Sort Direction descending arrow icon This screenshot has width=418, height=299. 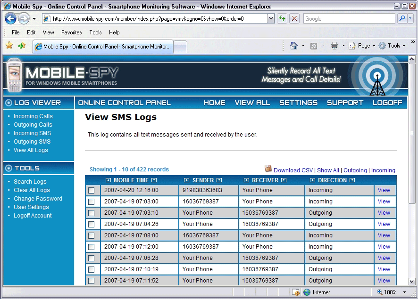coord(312,180)
